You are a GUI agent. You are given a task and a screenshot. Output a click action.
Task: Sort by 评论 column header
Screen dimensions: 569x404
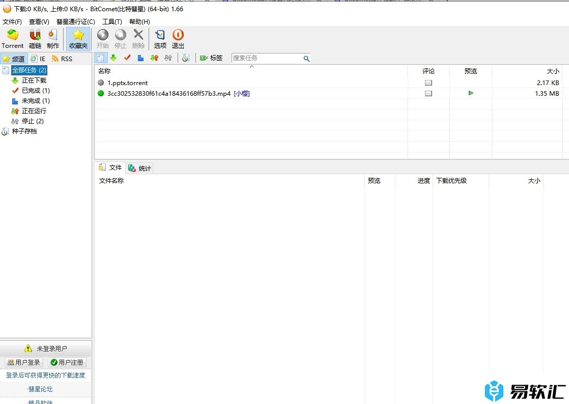tap(428, 71)
